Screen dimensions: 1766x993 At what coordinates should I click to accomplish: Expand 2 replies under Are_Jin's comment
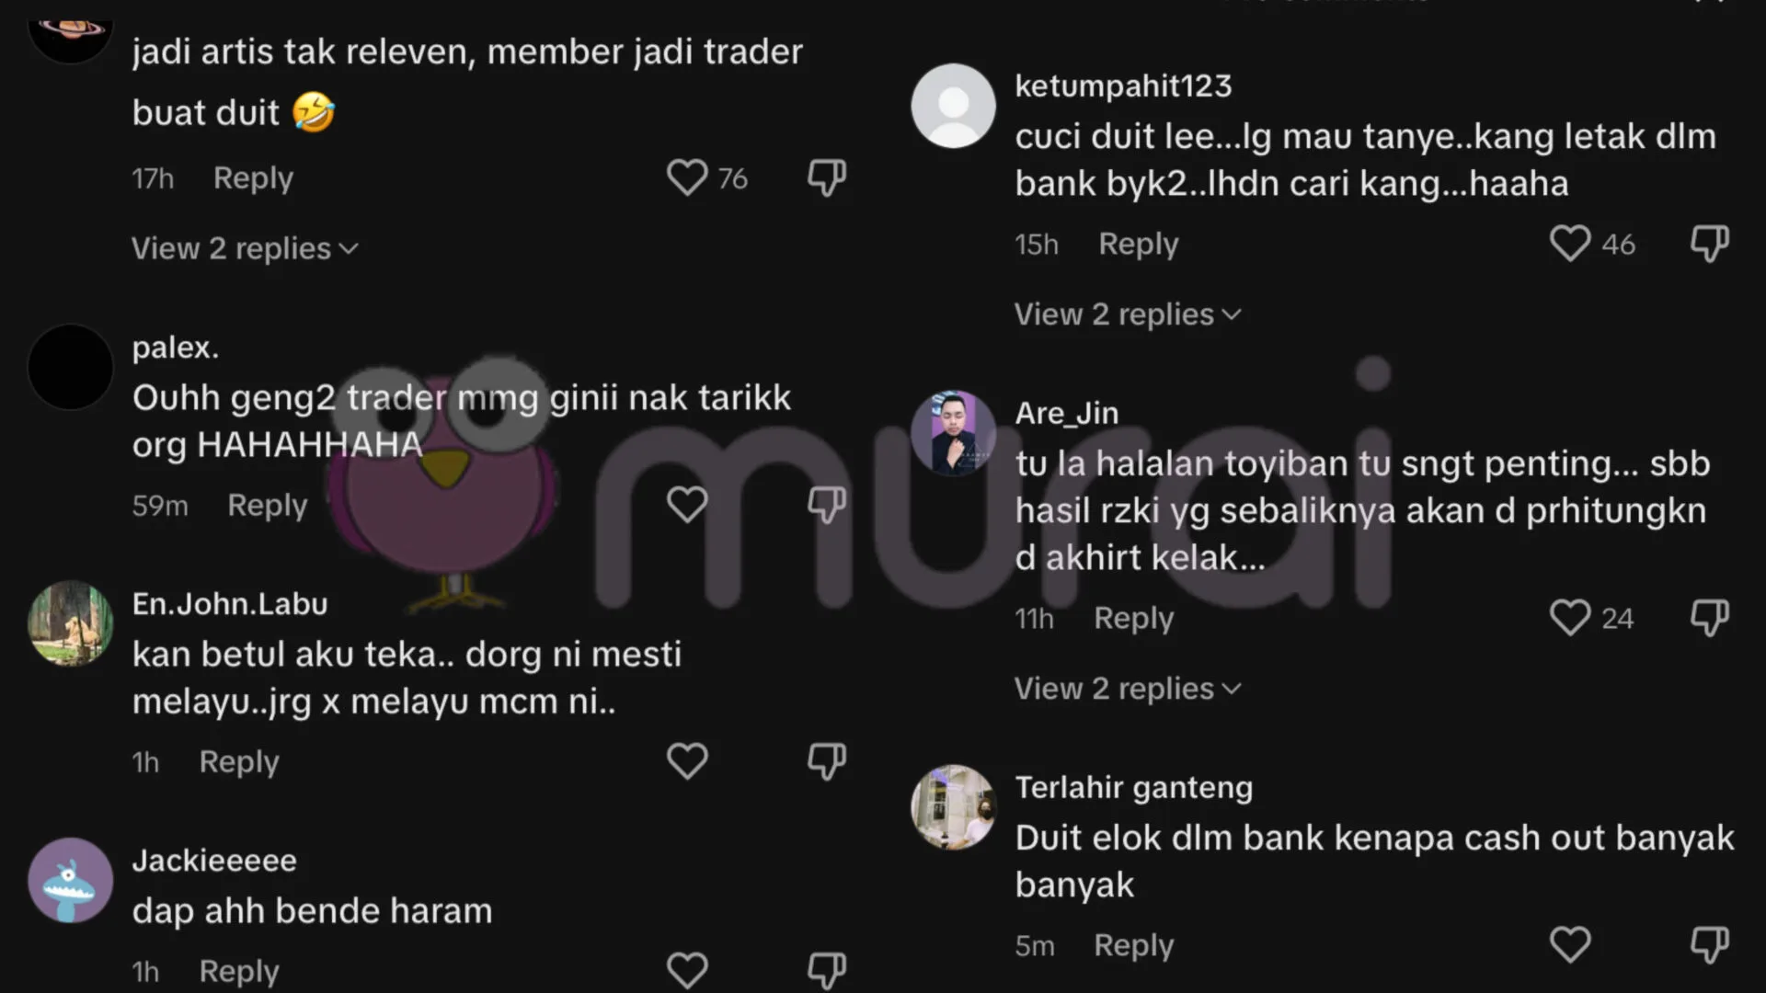[x=1128, y=689]
